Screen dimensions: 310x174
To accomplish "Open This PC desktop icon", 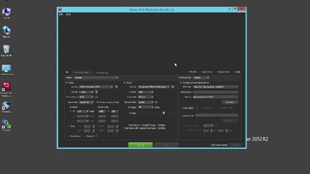I will pos(6,14).
